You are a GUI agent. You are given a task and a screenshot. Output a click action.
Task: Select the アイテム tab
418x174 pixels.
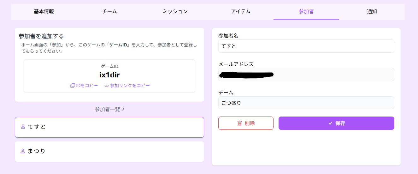[241, 12]
